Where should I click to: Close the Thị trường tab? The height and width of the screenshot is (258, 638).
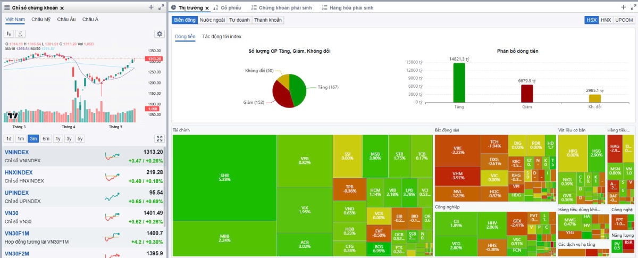point(207,8)
